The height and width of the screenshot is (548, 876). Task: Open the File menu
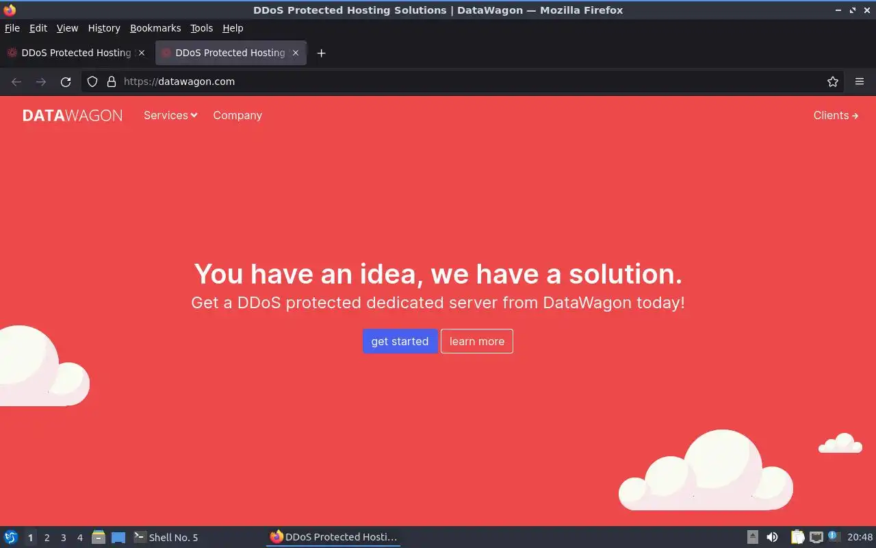(x=12, y=28)
